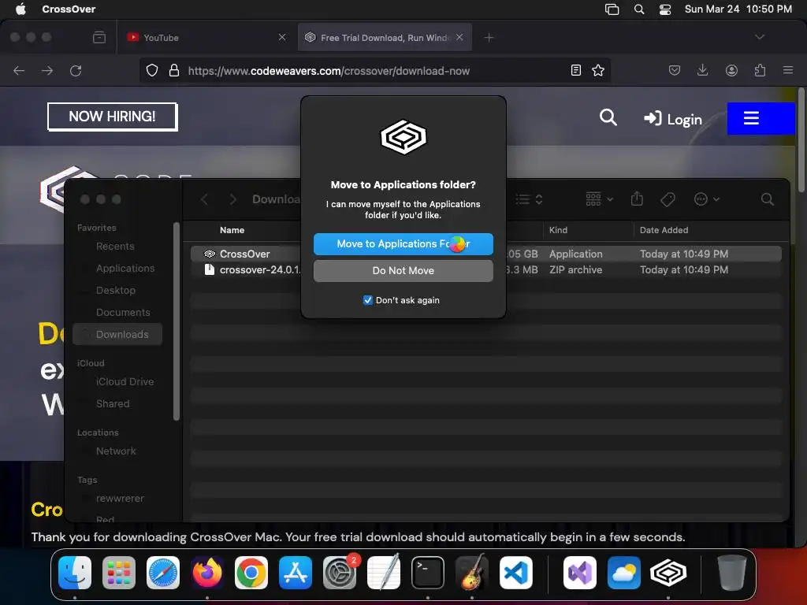Click the website search magnifier icon
This screenshot has width=807, height=605.
point(608,118)
